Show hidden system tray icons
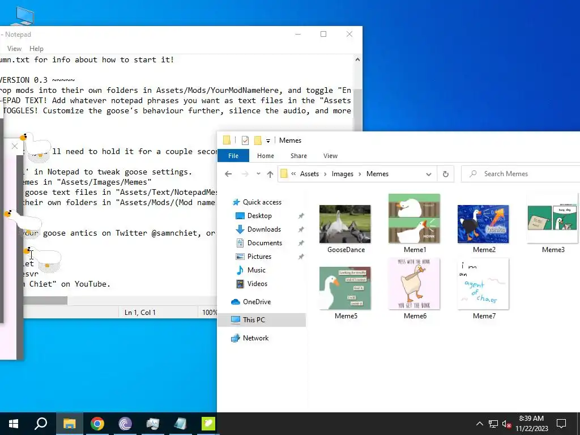 pyautogui.click(x=479, y=424)
